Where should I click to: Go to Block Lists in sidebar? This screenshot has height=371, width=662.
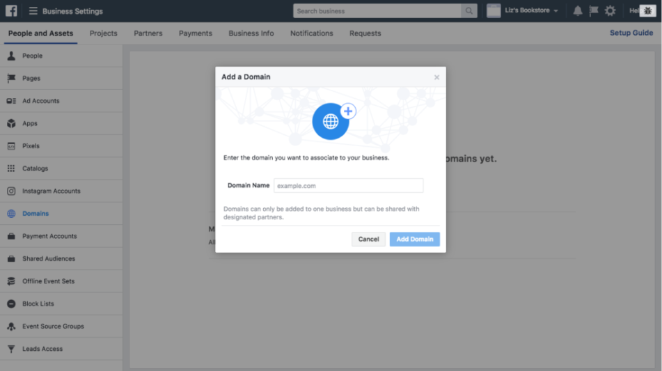click(x=38, y=304)
